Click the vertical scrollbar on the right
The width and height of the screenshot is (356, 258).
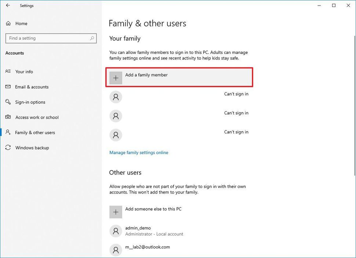(x=354, y=110)
